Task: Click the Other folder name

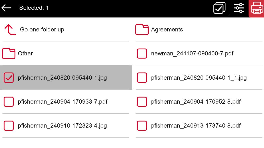Action: point(25,53)
